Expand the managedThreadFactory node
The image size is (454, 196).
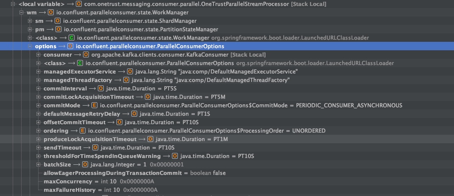(x=38, y=80)
